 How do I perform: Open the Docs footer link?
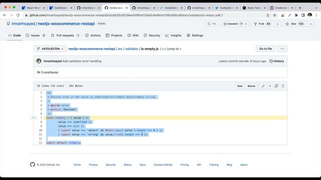pos(142,164)
